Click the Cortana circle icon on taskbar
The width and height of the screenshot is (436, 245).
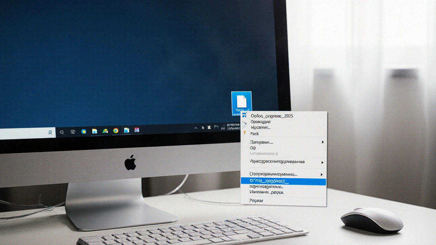point(62,132)
